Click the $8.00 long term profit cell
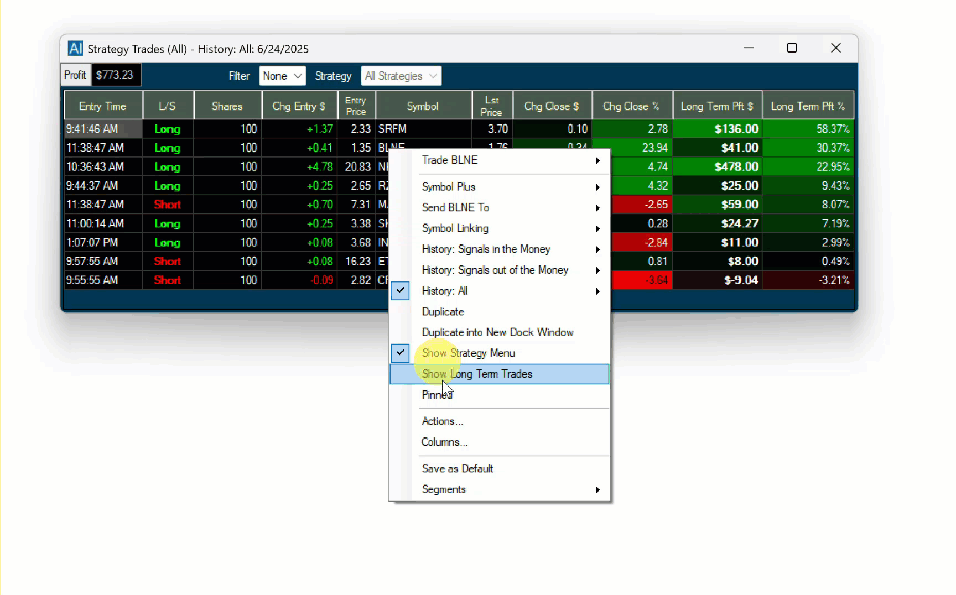Viewport: 956px width, 595px height. pos(718,261)
